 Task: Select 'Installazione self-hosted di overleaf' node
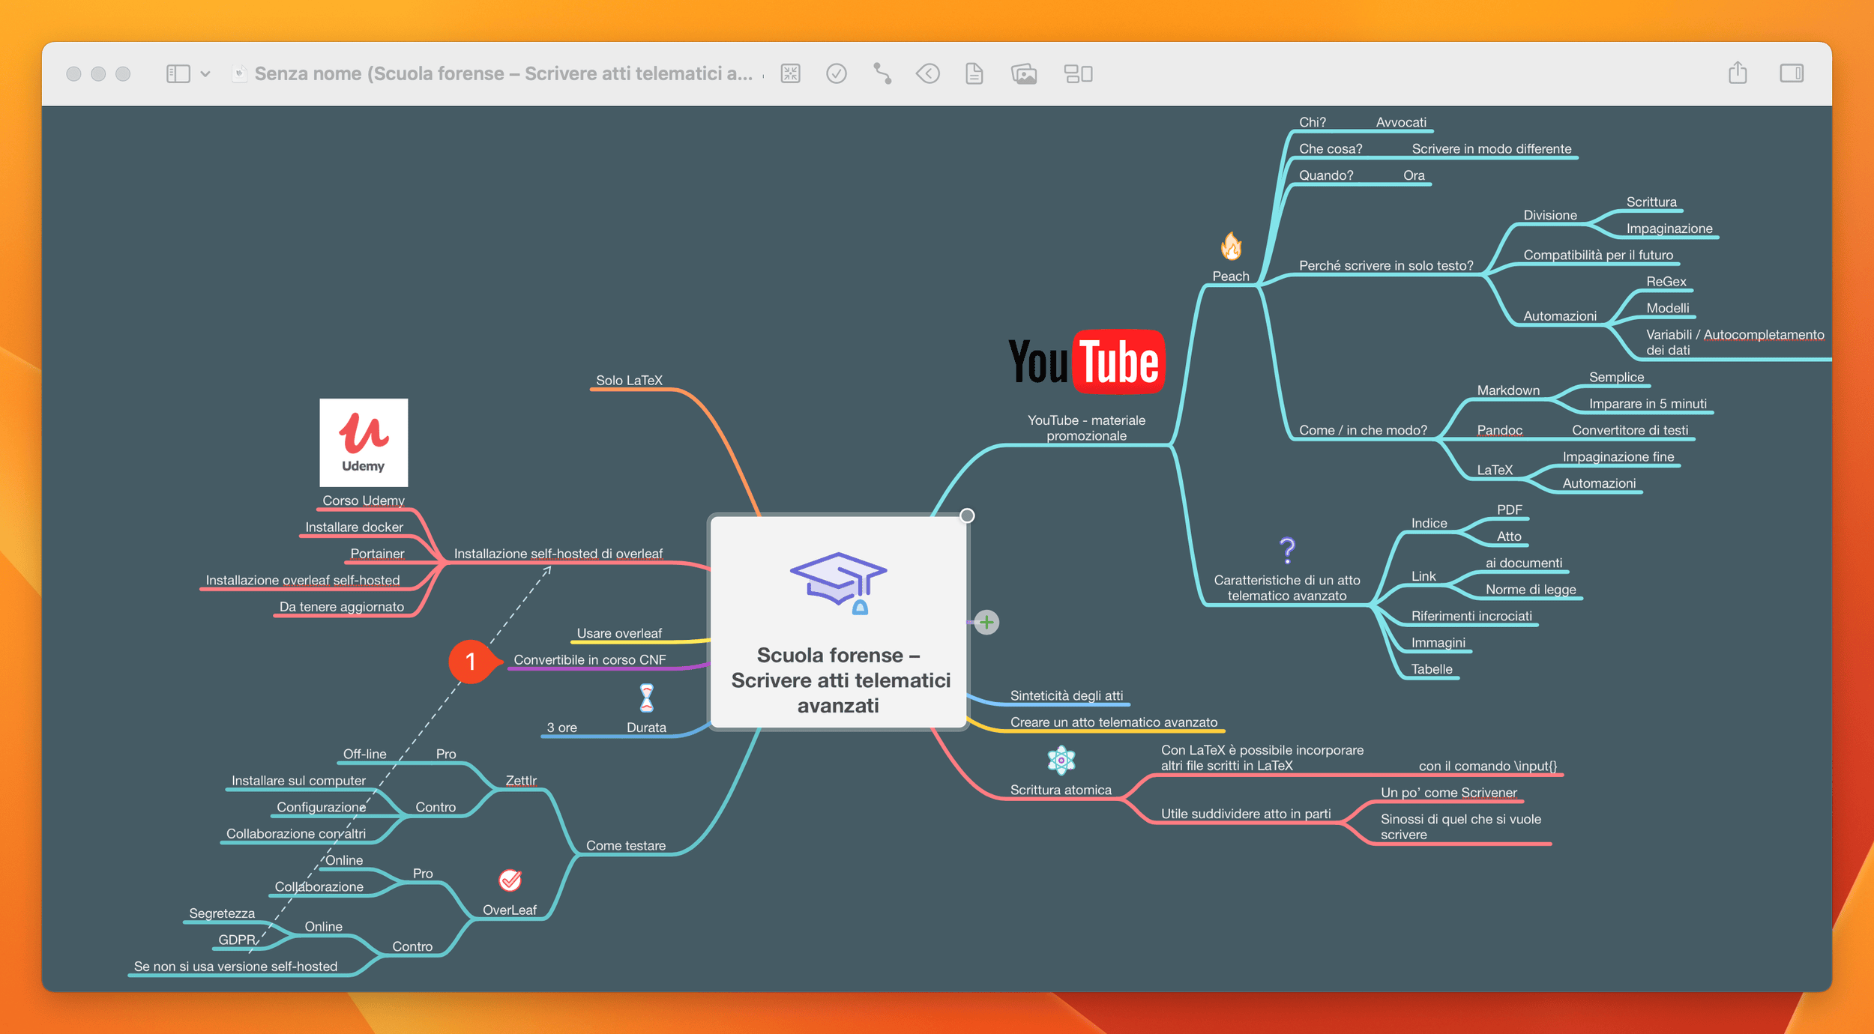[558, 554]
